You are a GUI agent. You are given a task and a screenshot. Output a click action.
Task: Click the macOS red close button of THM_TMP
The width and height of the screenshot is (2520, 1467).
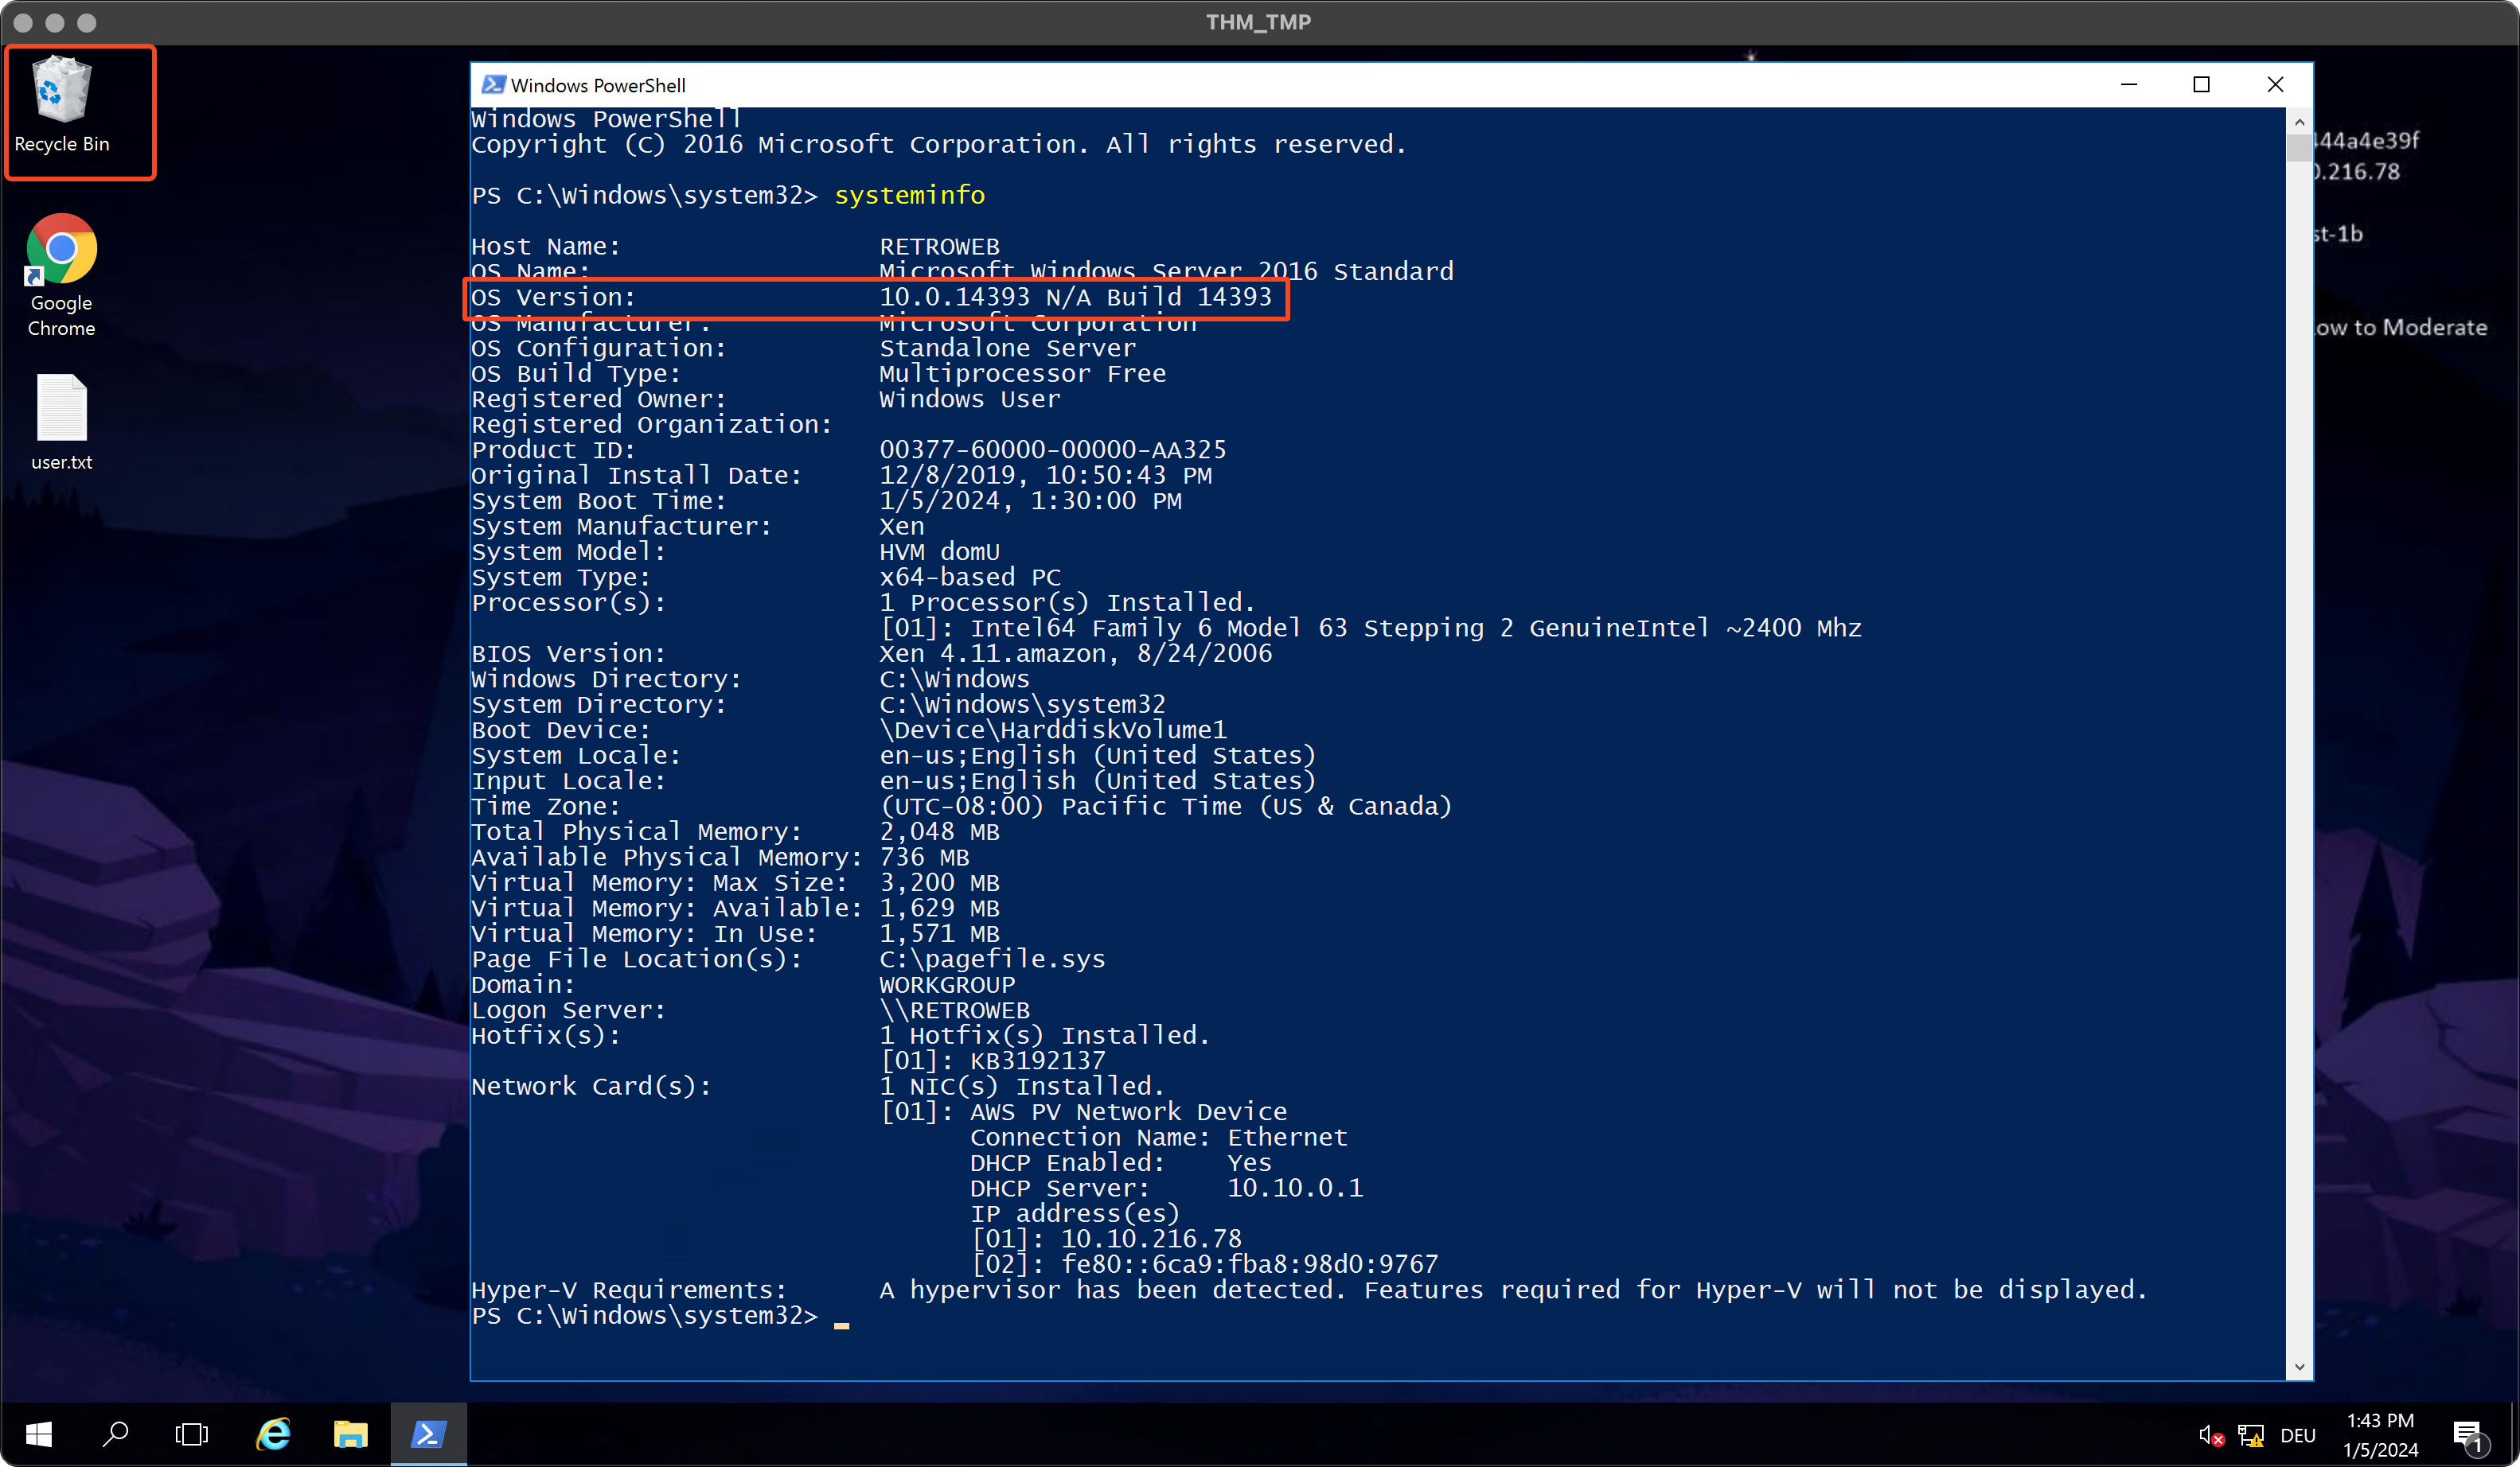(24, 22)
